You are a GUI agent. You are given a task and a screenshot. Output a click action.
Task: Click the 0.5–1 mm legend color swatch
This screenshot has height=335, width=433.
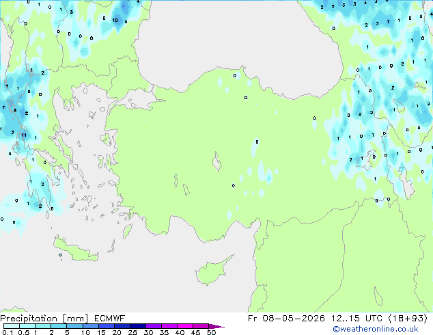(27, 326)
